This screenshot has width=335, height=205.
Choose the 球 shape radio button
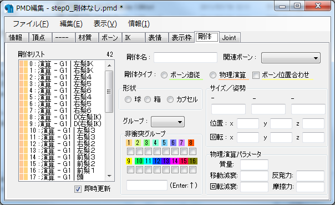pyautogui.click(x=128, y=99)
